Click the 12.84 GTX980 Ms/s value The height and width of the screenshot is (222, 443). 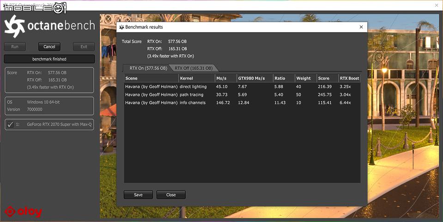243,103
